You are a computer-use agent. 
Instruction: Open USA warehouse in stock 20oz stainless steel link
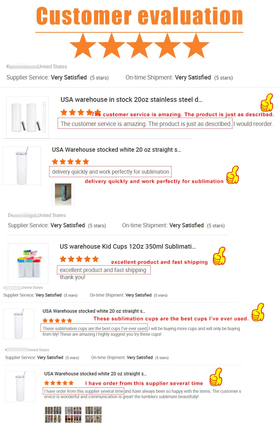pos(131,100)
